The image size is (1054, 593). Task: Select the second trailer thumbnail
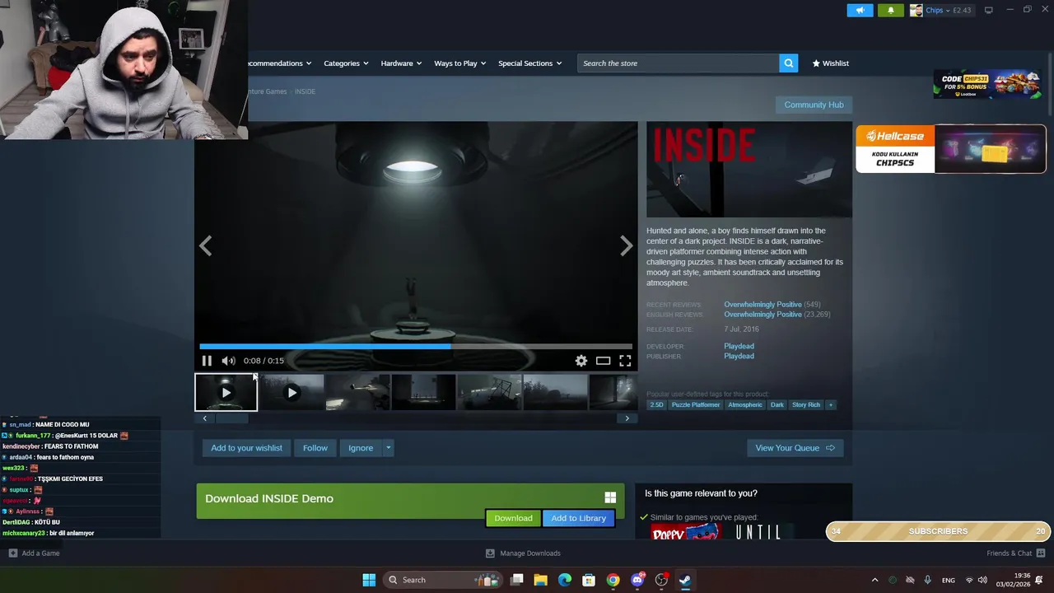pos(291,392)
